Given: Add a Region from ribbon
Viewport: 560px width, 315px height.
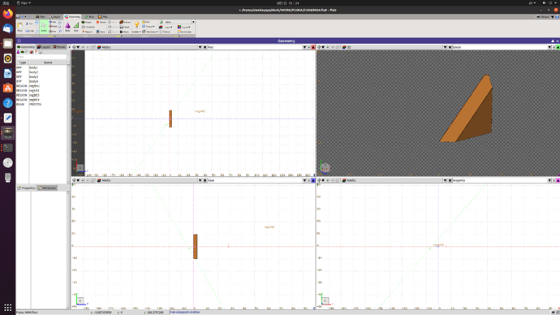Looking at the screenshot, I should tap(86, 22).
